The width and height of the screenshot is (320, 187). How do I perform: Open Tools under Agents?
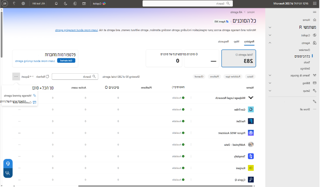[x=307, y=62]
